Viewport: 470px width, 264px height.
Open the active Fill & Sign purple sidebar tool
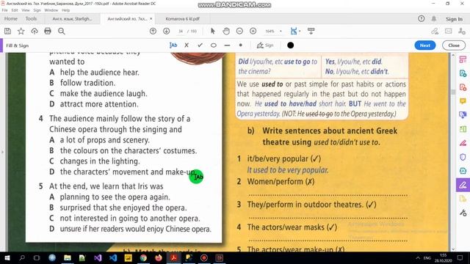click(463, 185)
